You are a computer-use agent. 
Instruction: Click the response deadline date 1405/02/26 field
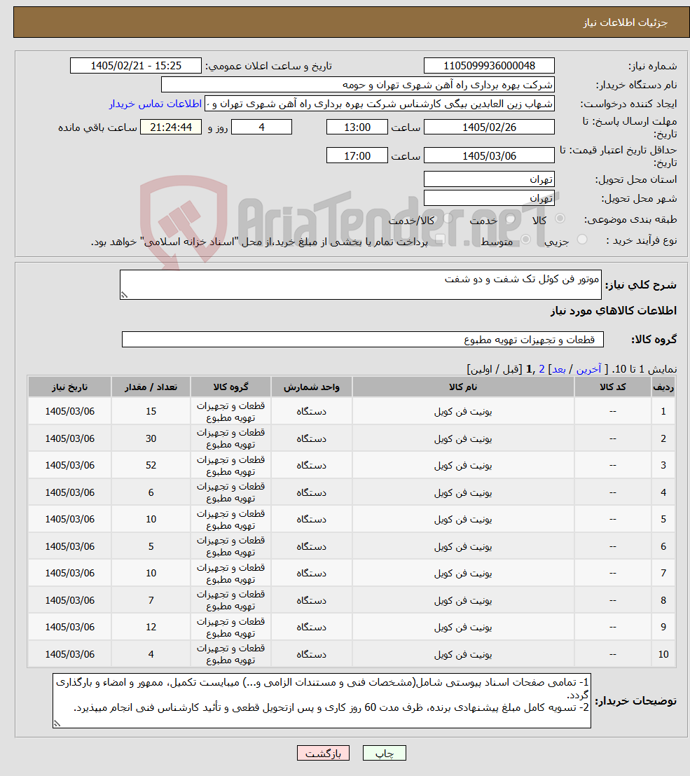tap(489, 127)
